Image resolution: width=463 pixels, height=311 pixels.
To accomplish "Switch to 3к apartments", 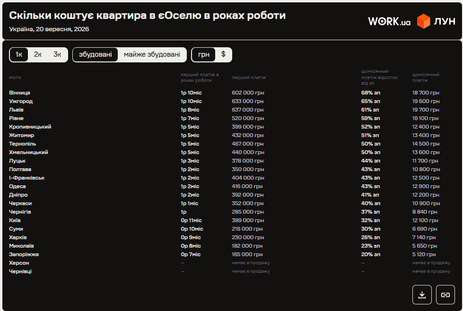I will tap(57, 54).
